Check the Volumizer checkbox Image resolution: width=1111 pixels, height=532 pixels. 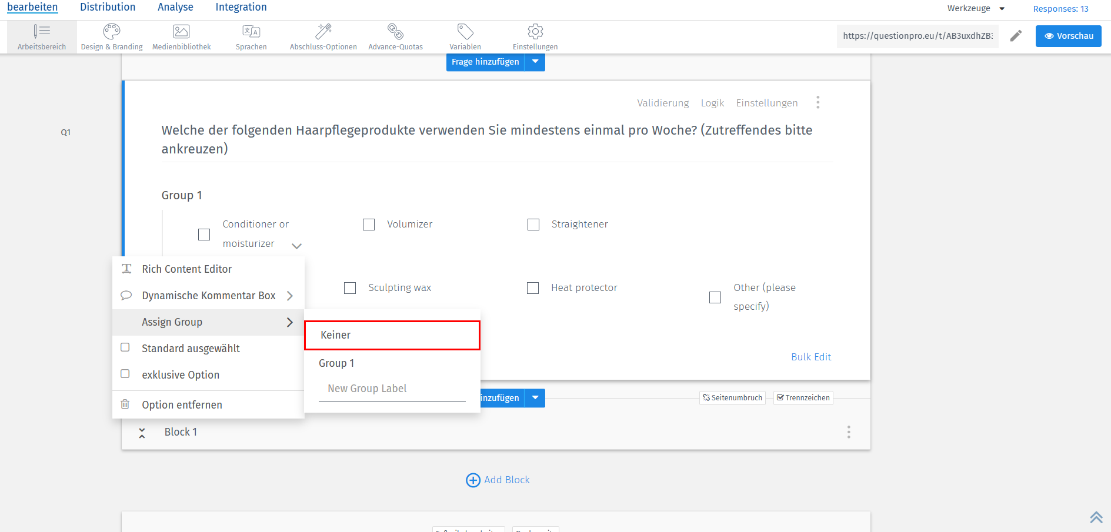(369, 225)
